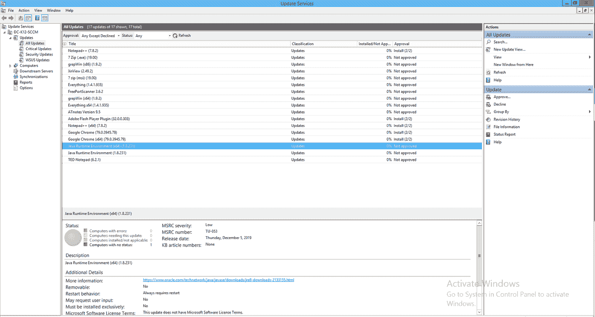Select the Google Chrome (x64) (79.0.3945.79) row
The width and height of the screenshot is (595, 317).
pyautogui.click(x=272, y=139)
